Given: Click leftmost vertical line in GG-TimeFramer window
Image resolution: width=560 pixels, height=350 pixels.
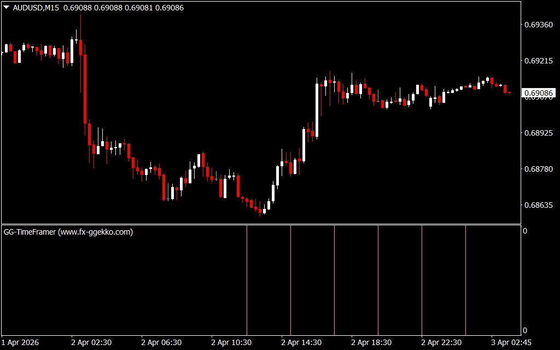Looking at the screenshot, I should point(247,279).
